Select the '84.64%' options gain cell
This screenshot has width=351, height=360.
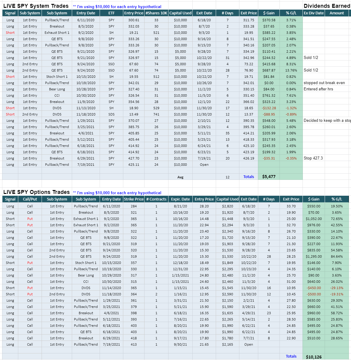click(337, 256)
